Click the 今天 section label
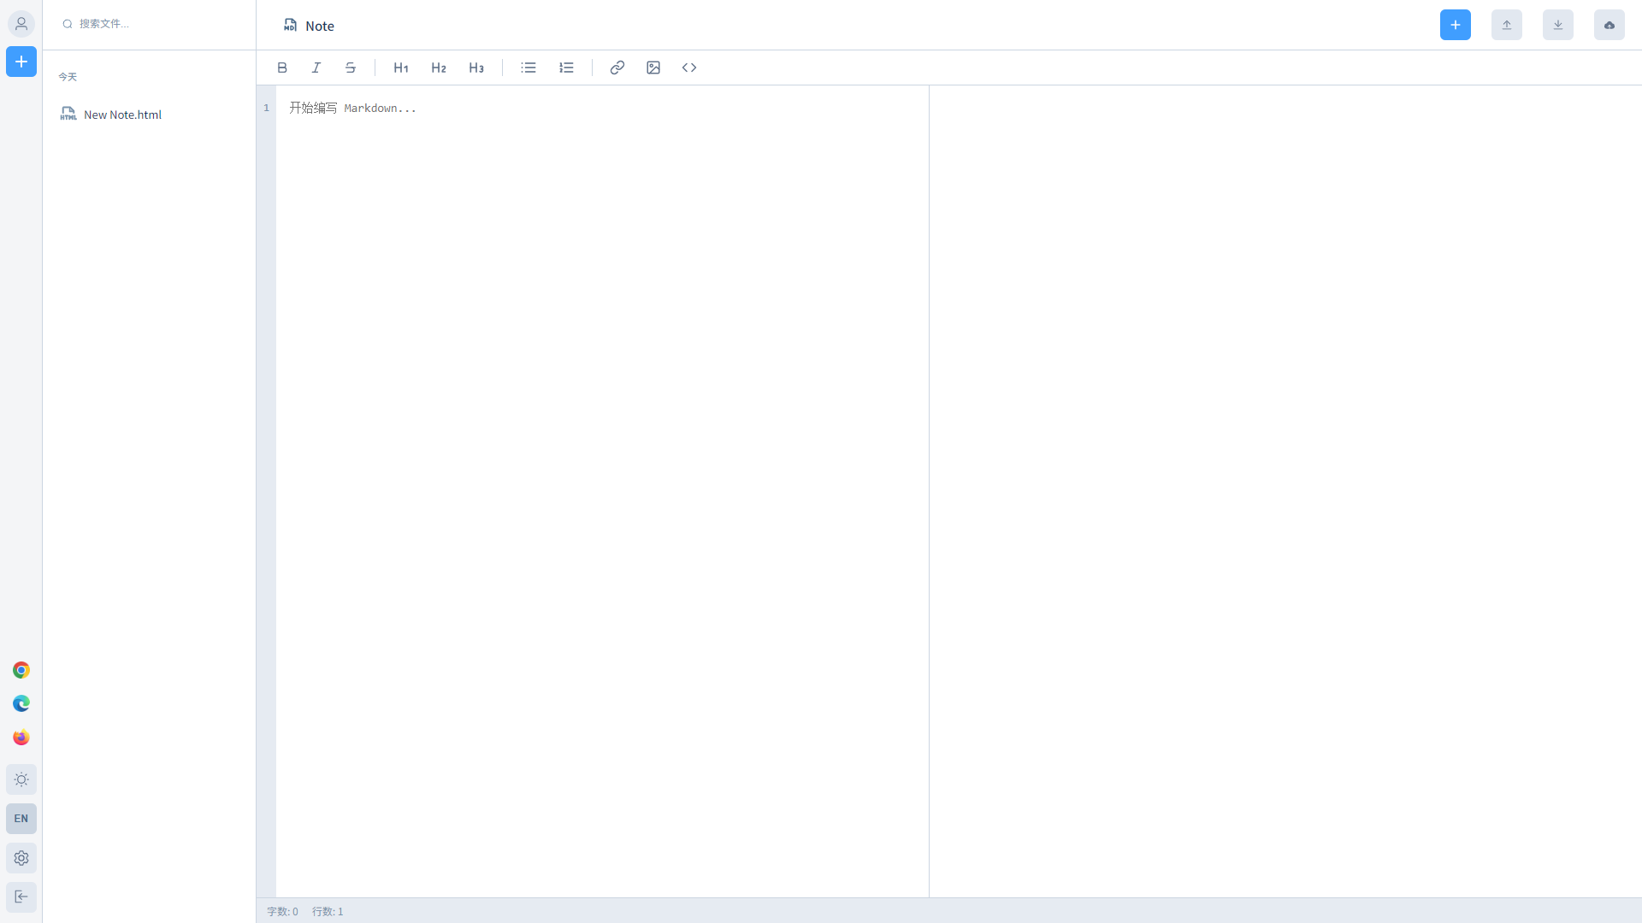Viewport: 1642px width, 923px height. (68, 77)
